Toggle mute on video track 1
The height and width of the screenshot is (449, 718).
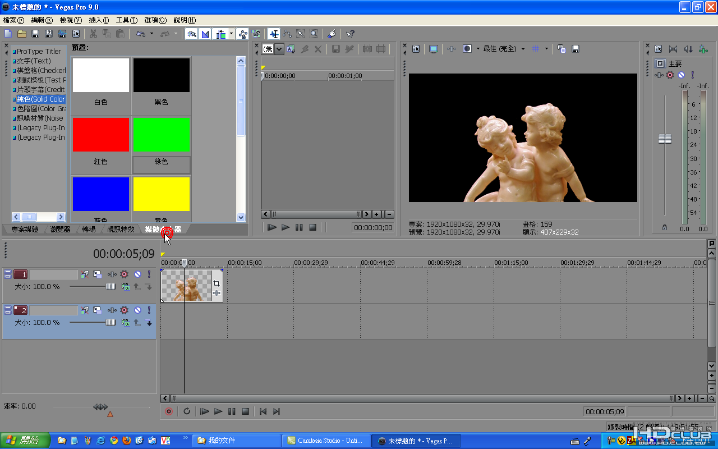pos(137,274)
